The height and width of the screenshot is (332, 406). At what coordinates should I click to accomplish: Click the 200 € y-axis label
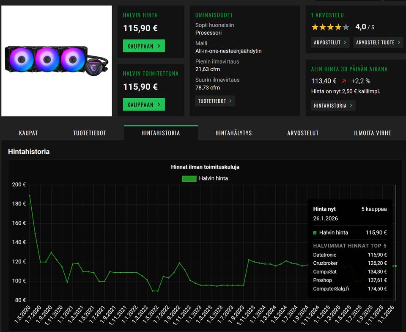(x=19, y=185)
